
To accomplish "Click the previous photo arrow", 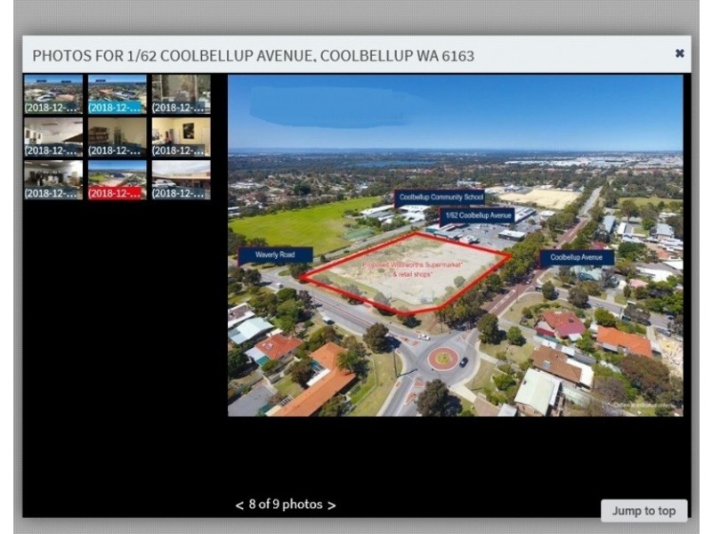I will pyautogui.click(x=239, y=504).
